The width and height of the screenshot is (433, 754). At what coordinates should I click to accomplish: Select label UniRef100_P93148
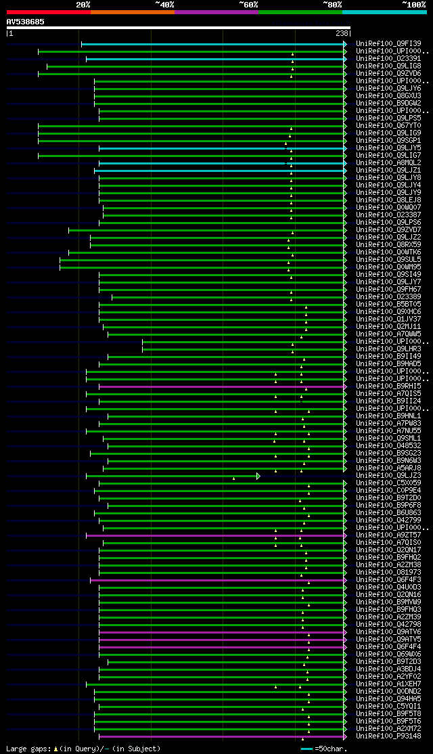(388, 736)
